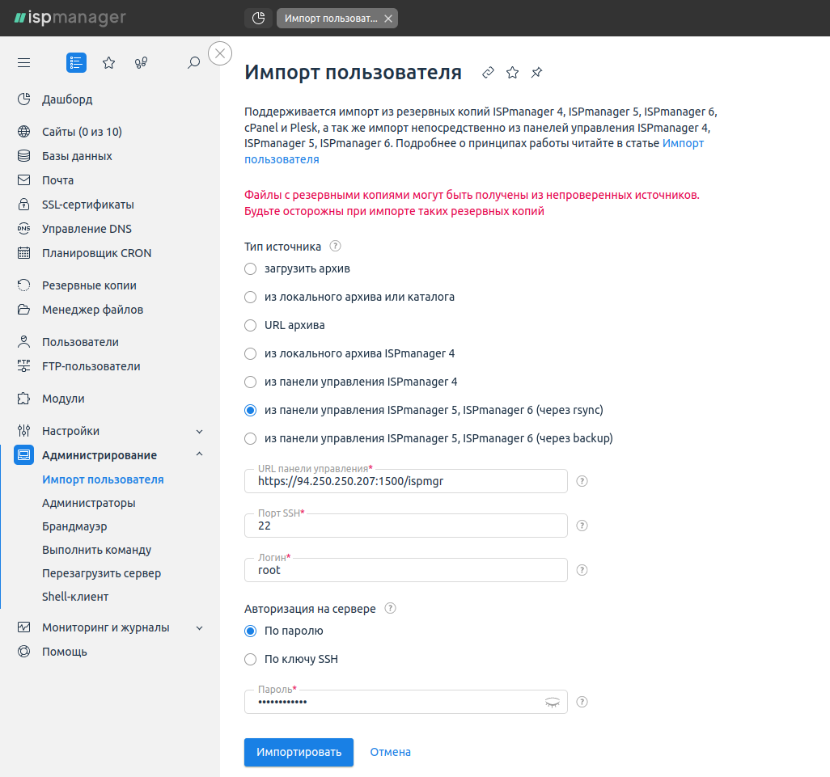830x777 pixels.
Task: Open help for Логин field
Action: pos(582,570)
